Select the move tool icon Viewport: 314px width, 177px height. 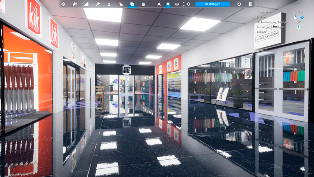(63, 4)
